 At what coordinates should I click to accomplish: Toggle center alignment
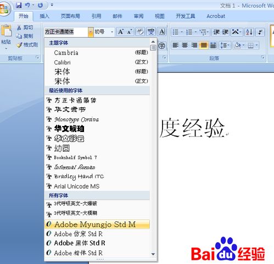[184, 45]
